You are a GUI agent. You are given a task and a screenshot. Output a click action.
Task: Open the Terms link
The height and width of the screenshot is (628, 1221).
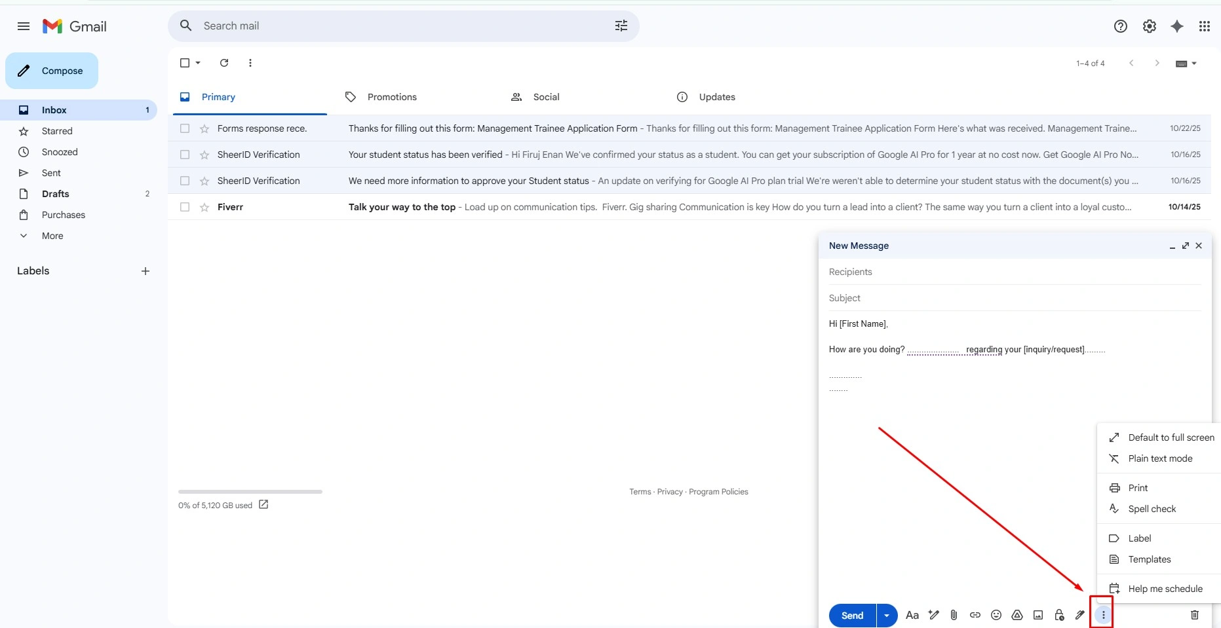(640, 492)
